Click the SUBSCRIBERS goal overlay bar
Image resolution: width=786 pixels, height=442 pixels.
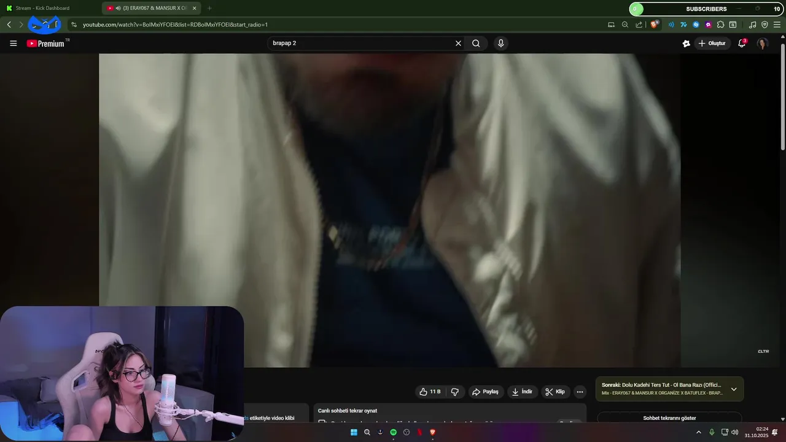pos(706,9)
